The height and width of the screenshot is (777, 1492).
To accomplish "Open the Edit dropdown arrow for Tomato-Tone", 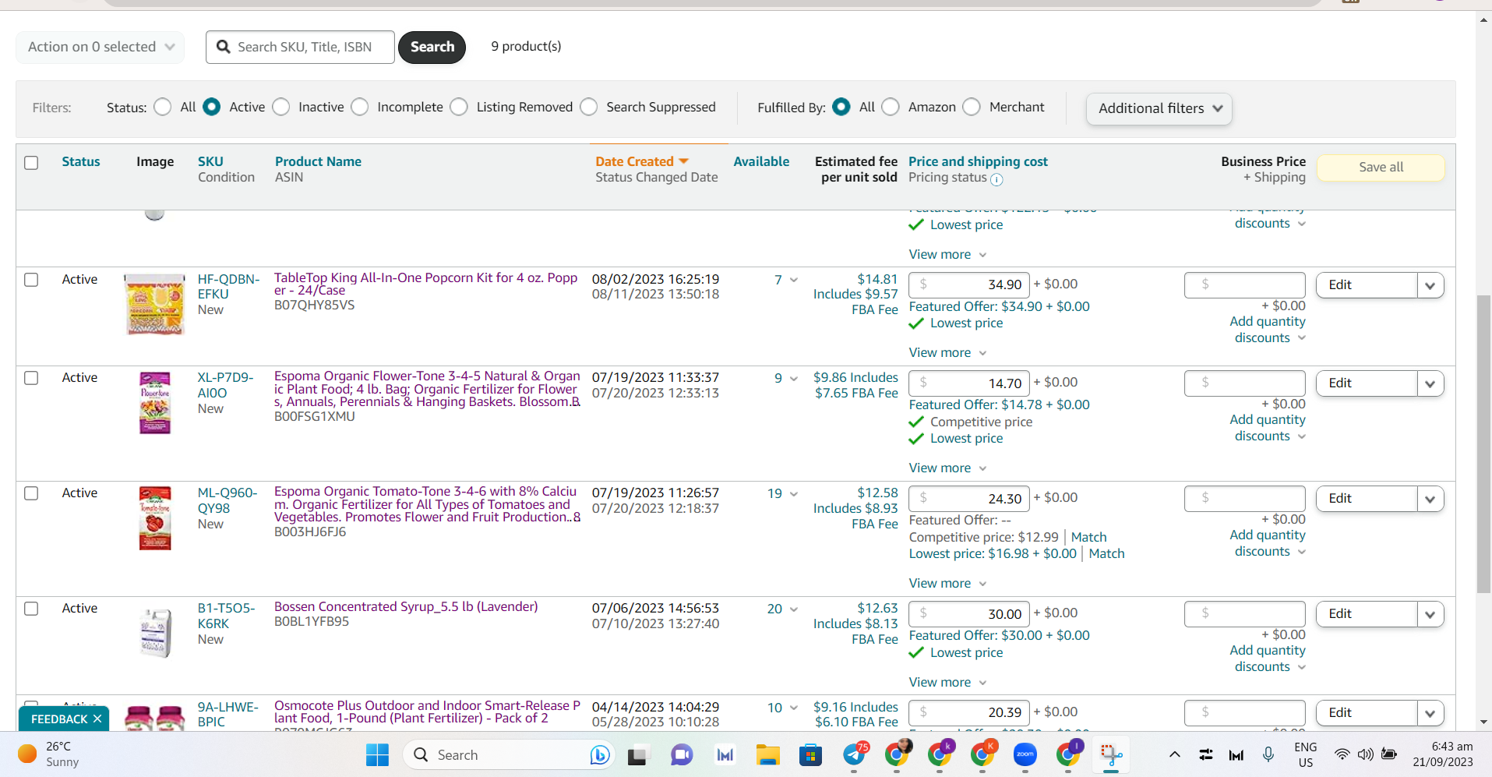I will tap(1430, 499).
